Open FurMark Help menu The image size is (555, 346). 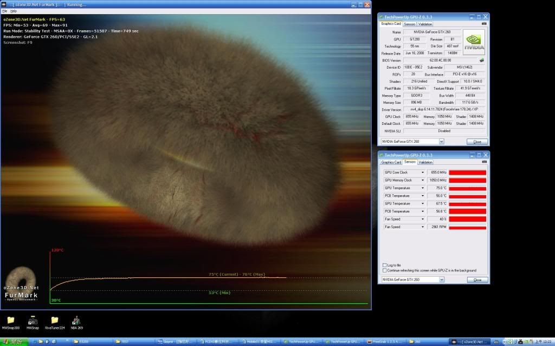(14, 11)
